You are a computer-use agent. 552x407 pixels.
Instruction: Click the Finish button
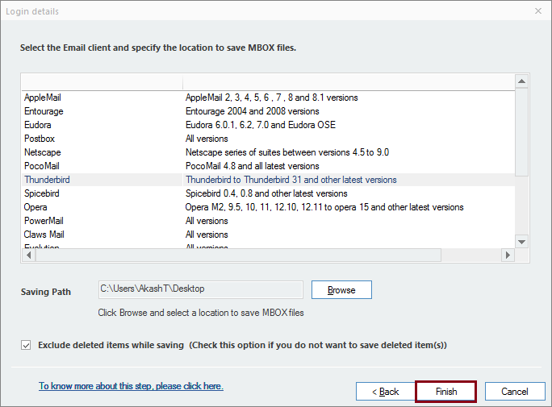point(445,392)
